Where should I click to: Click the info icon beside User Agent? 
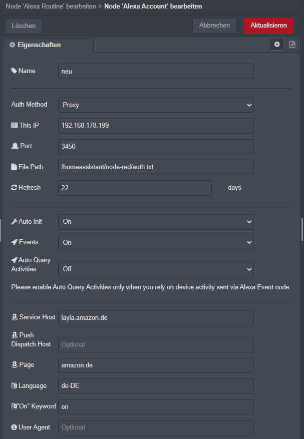click(14, 427)
